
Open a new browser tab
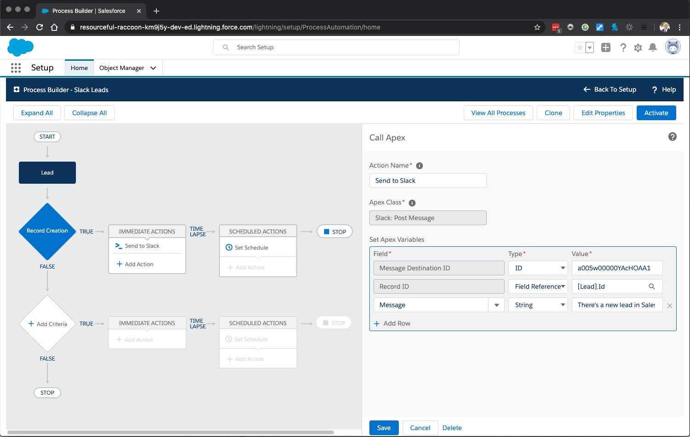(x=156, y=11)
